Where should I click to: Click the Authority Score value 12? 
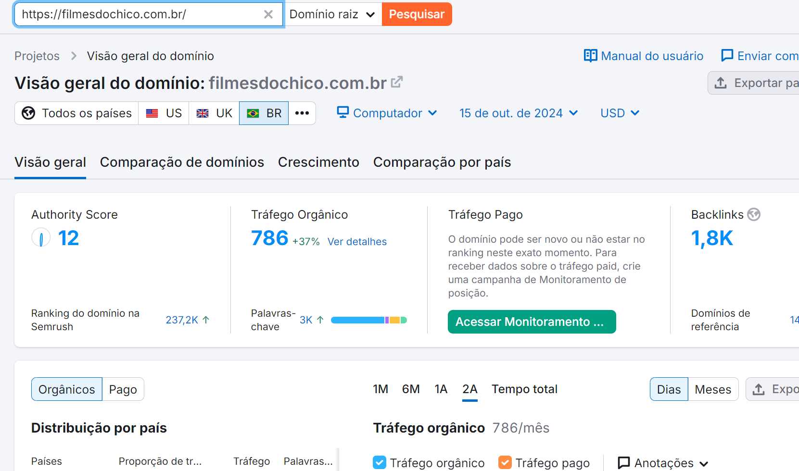click(68, 238)
